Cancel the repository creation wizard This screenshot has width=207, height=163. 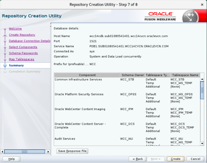(x=195, y=159)
